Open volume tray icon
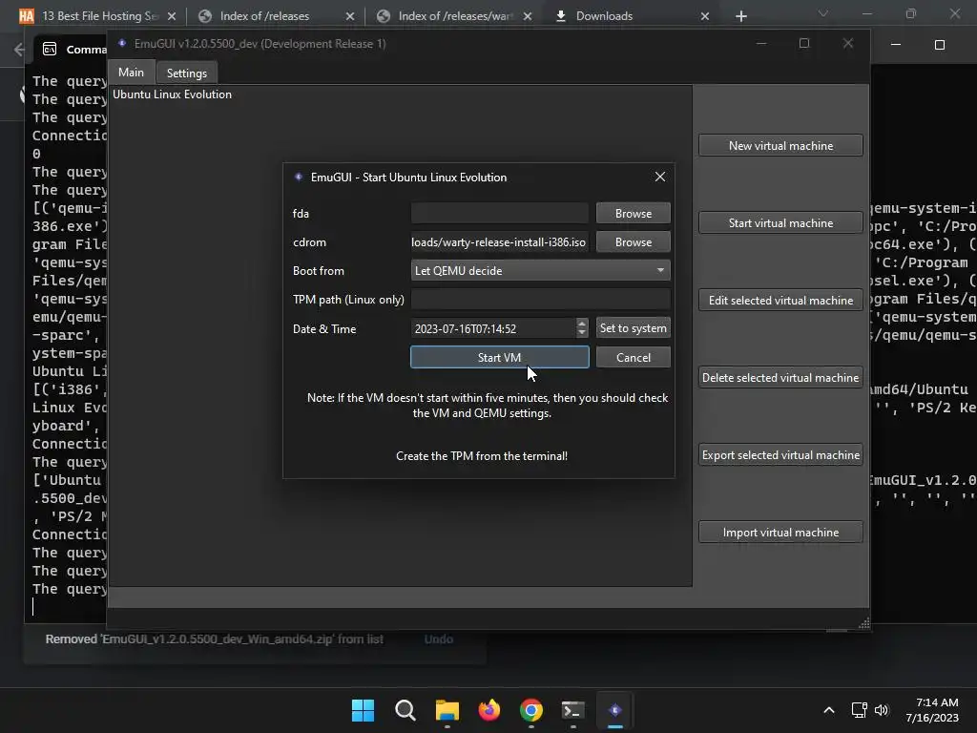977x733 pixels. point(881,710)
